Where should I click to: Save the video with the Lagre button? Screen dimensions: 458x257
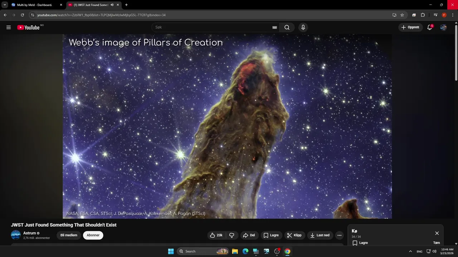tap(271, 235)
